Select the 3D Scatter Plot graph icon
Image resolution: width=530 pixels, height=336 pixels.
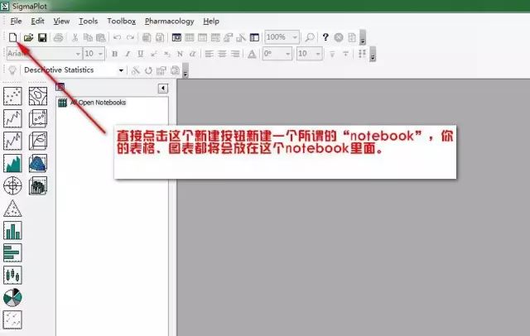[x=38, y=118]
